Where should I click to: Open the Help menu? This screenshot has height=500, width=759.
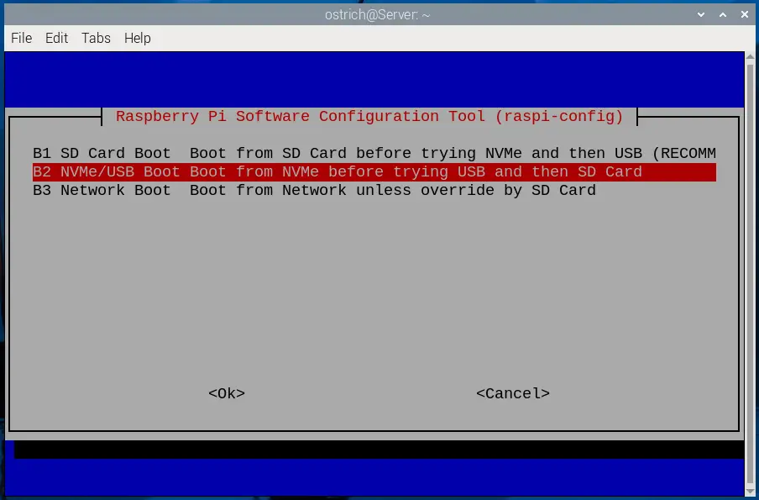pos(138,38)
